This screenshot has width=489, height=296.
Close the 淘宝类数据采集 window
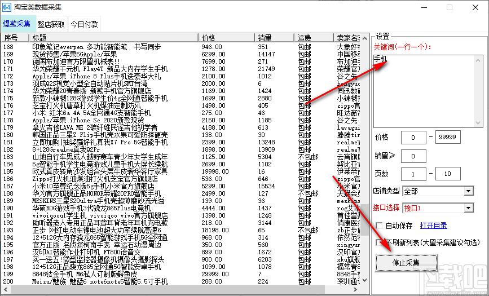pyautogui.click(x=475, y=7)
